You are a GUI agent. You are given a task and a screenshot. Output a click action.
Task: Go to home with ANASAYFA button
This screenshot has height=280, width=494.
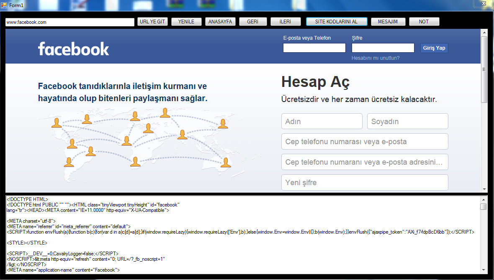[220, 22]
